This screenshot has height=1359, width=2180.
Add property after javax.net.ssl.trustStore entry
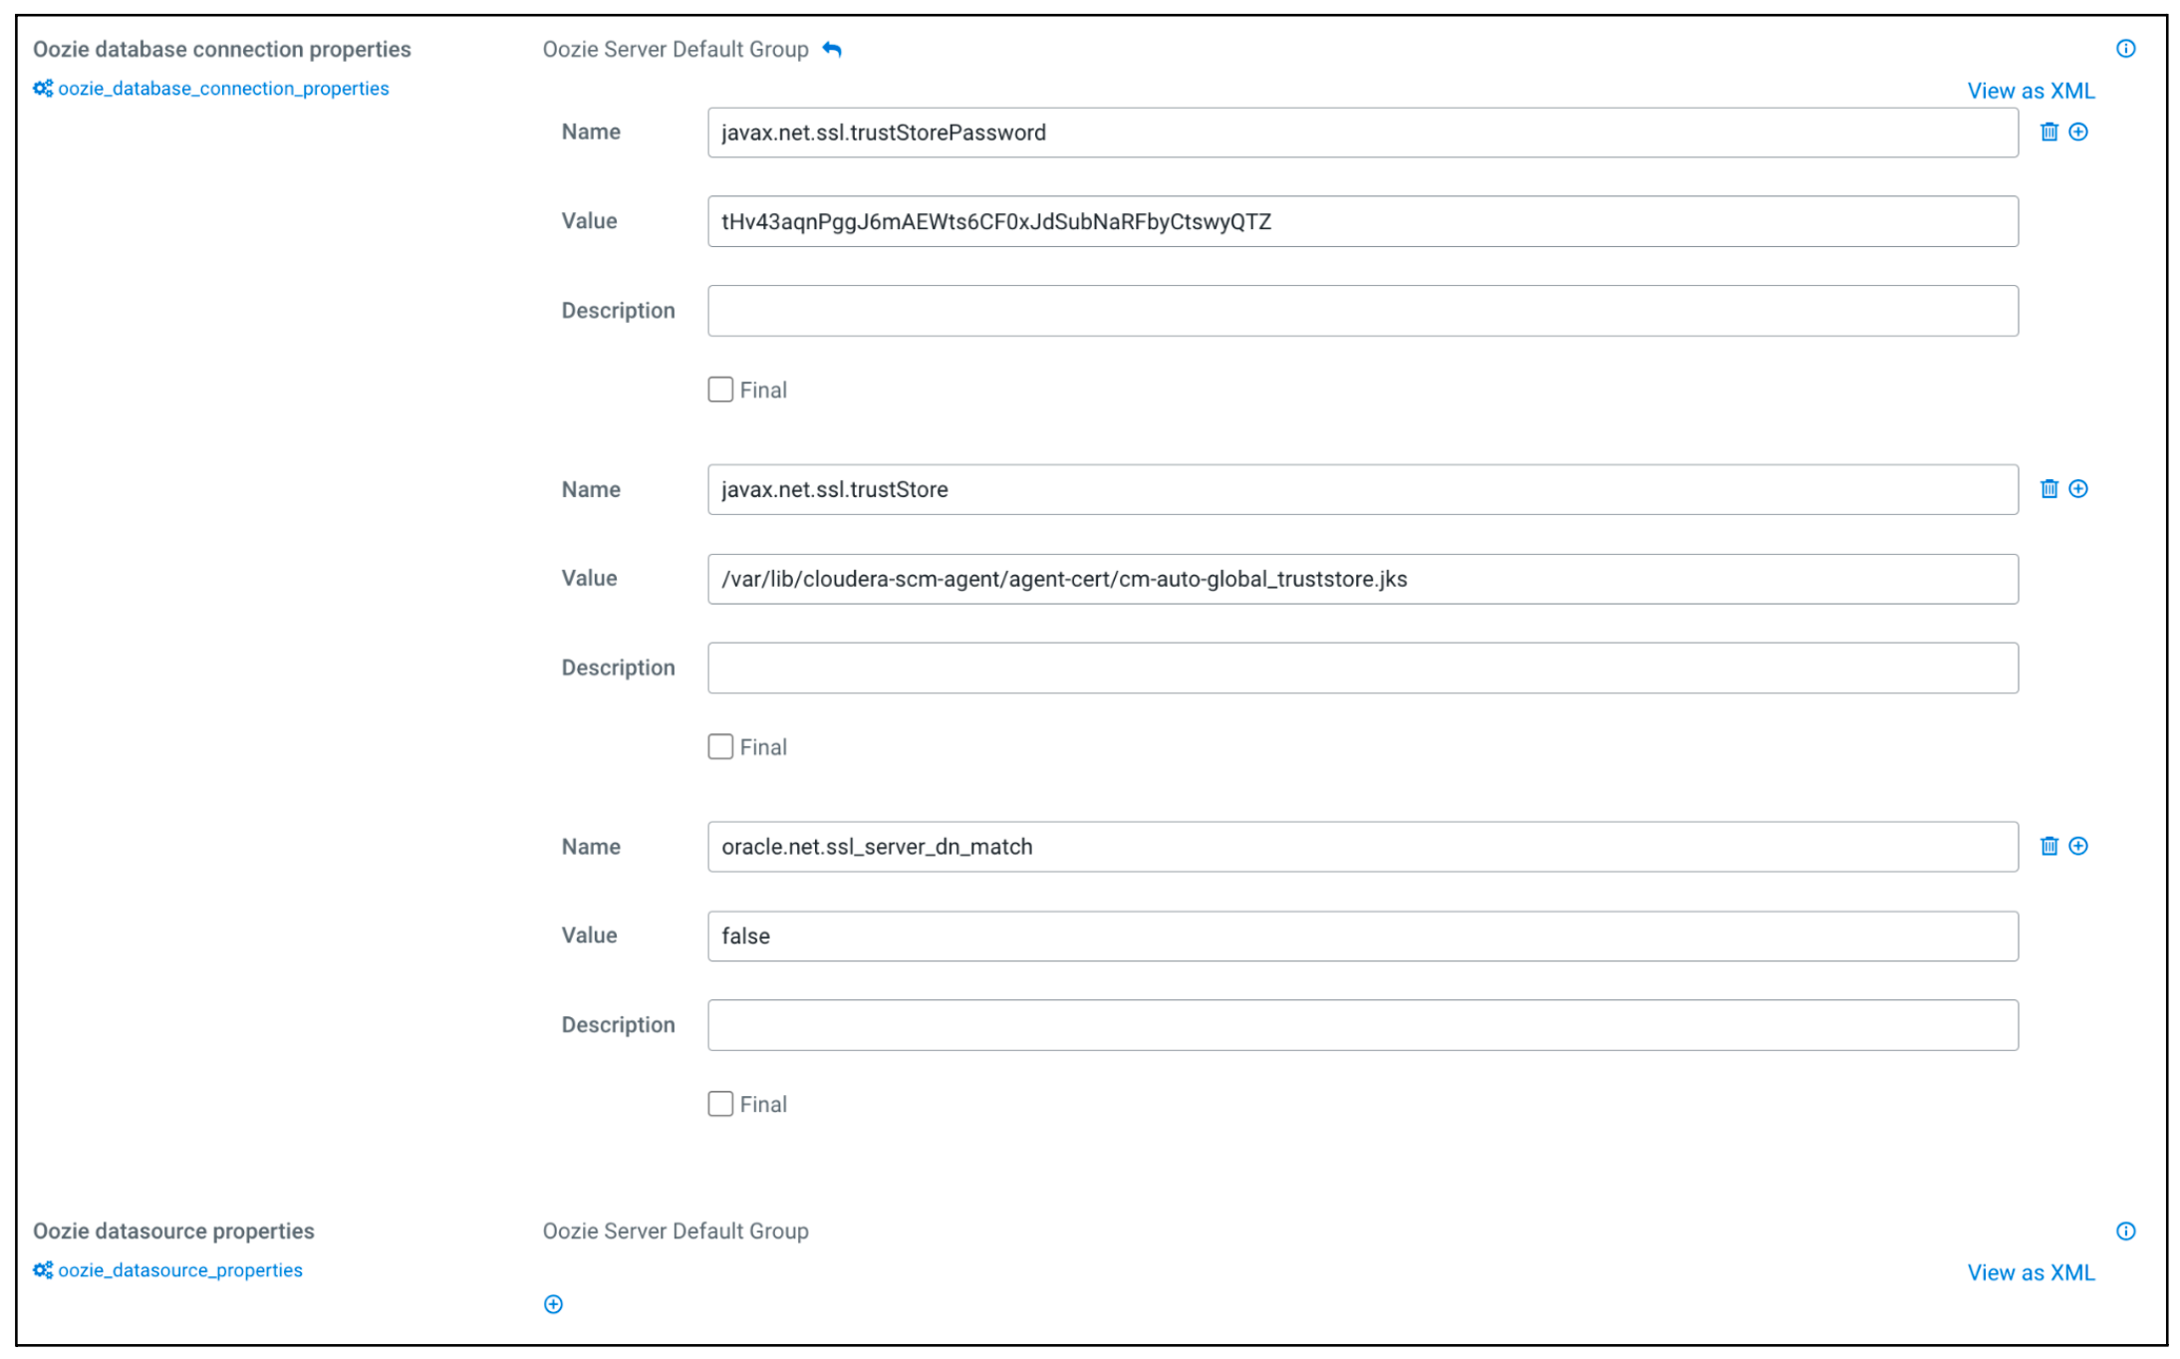pyautogui.click(x=2078, y=488)
